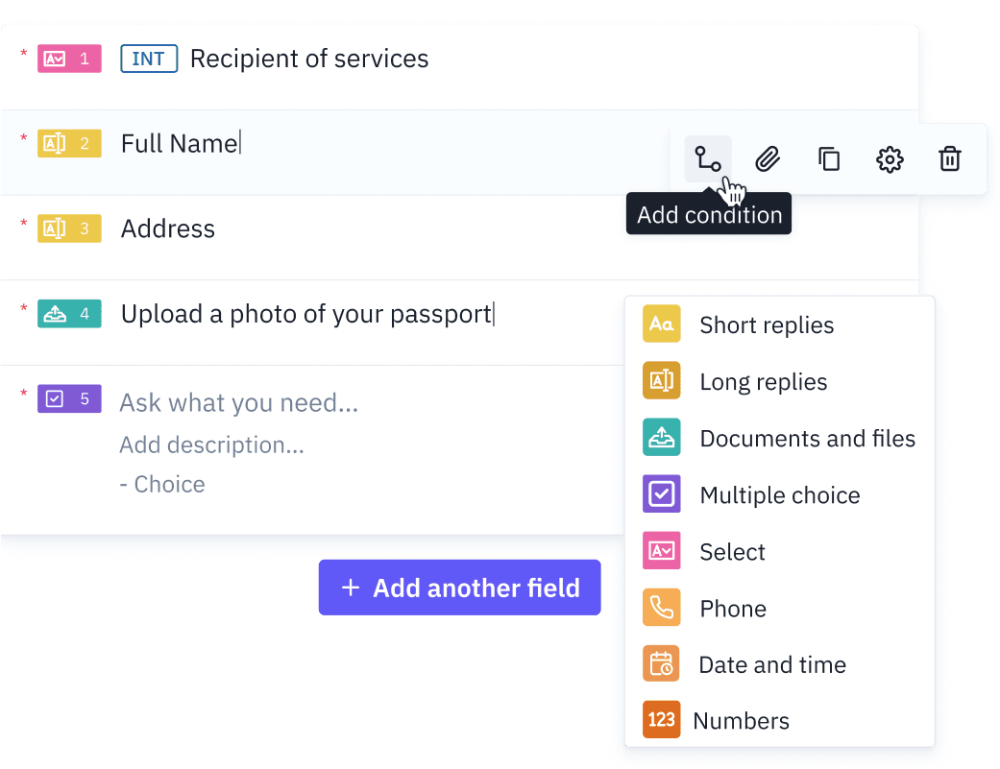Viewport: 1000px width, 769px height.
Task: Click the pink select badge on field 1
Action: [x=69, y=59]
